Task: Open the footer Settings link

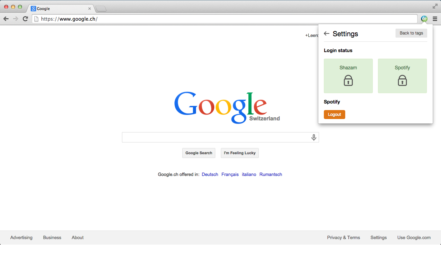Action: point(379,237)
